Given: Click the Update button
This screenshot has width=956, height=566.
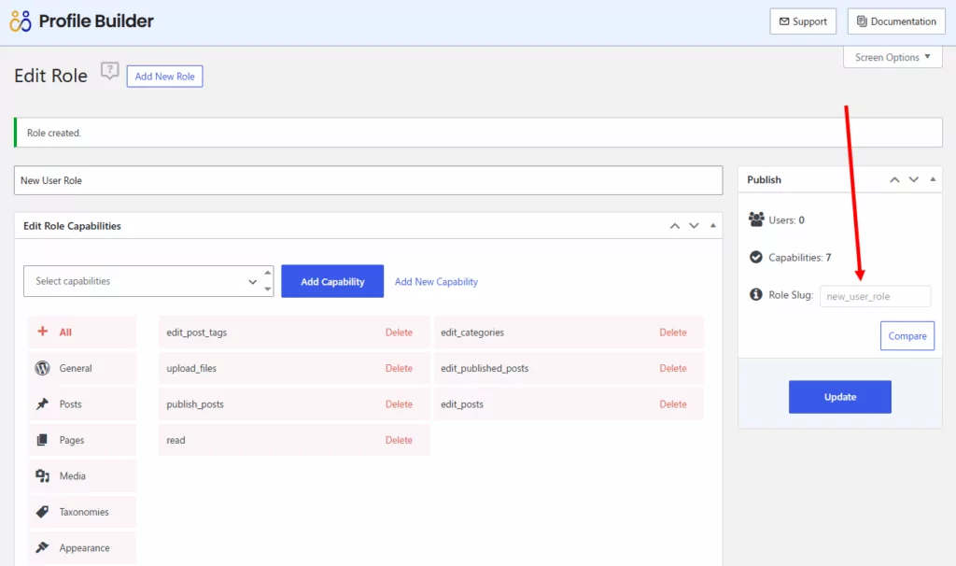Looking at the screenshot, I should point(839,397).
